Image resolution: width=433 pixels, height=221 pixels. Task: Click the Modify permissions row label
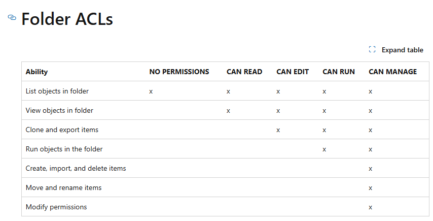click(56, 207)
